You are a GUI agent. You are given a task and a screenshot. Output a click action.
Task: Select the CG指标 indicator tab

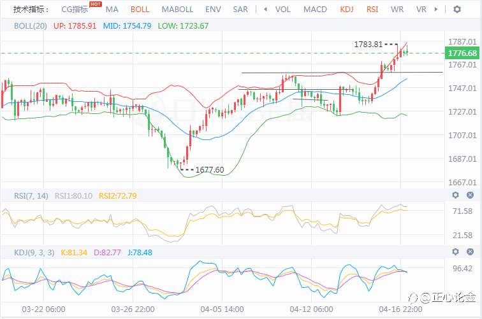75,10
